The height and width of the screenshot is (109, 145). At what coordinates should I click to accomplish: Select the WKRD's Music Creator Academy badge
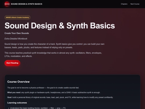(x=17, y=17)
